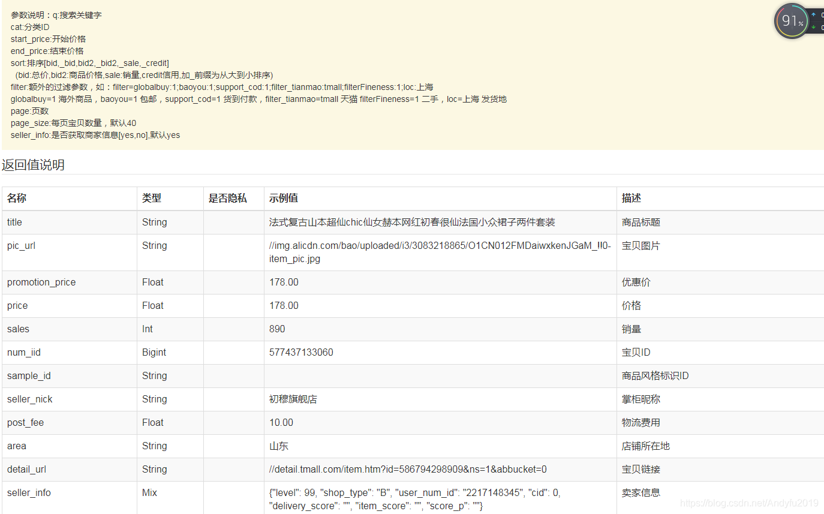Click the 商品风格标识ID description
The height and width of the screenshot is (514, 824).
point(655,376)
